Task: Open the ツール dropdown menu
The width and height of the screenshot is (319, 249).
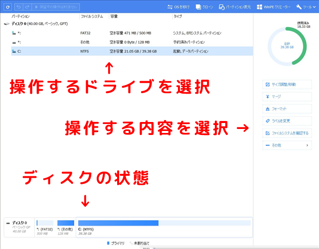Action: pos(306,7)
